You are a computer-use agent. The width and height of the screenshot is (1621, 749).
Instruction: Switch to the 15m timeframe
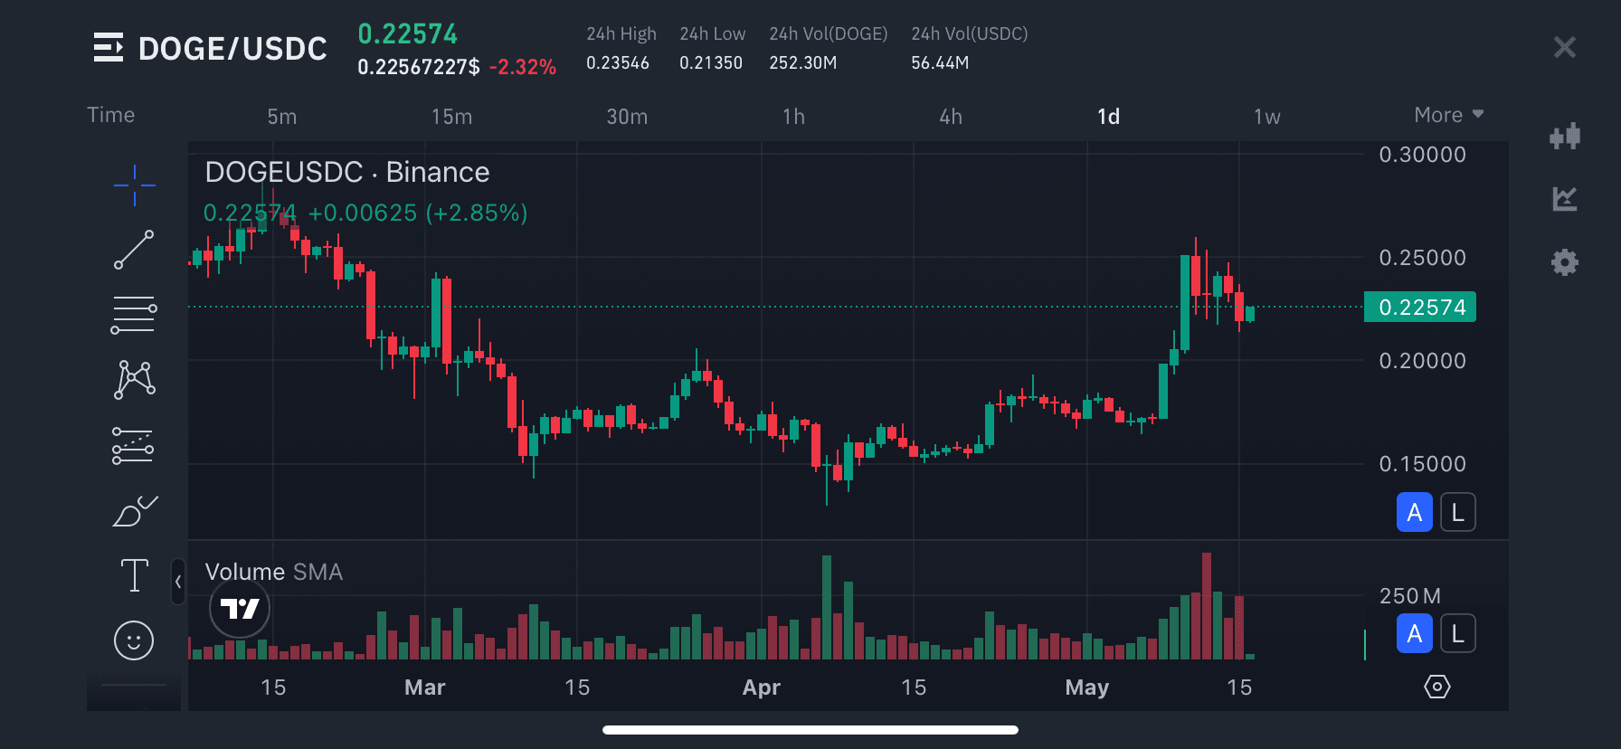[451, 117]
